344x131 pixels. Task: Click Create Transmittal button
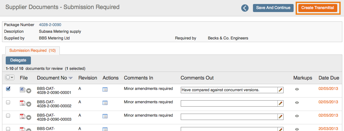point(317,8)
